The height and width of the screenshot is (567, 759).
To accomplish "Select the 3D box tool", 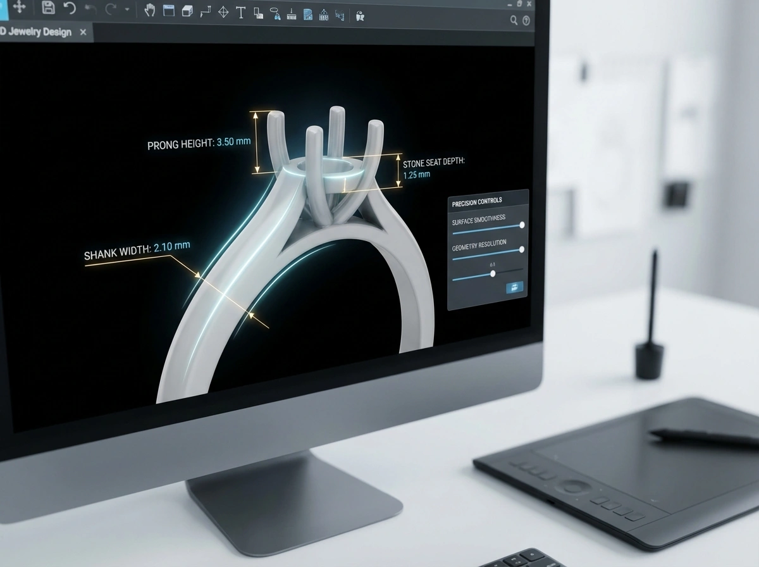I will click(187, 11).
